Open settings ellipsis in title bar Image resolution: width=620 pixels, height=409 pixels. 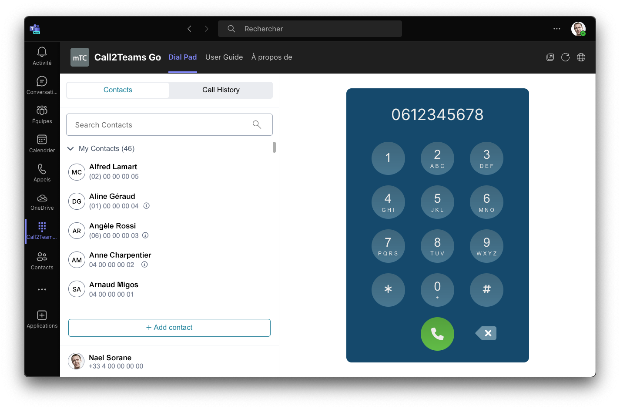(557, 29)
